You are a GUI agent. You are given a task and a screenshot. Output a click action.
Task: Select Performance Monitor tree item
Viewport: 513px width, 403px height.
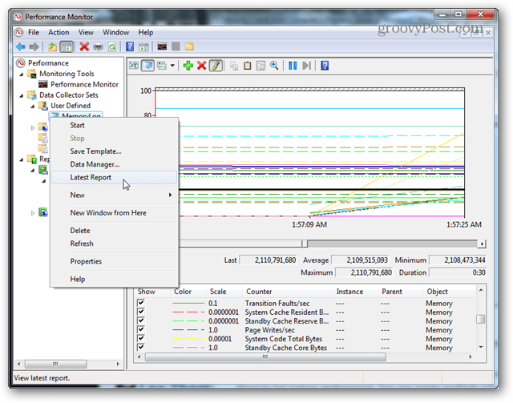84,84
